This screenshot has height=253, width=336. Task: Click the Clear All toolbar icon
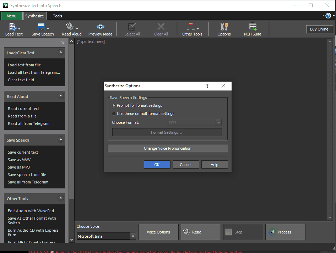pos(161,27)
